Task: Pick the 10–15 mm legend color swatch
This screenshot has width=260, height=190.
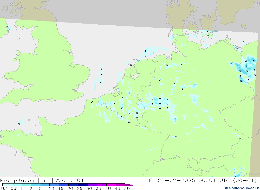Action: click(54, 185)
